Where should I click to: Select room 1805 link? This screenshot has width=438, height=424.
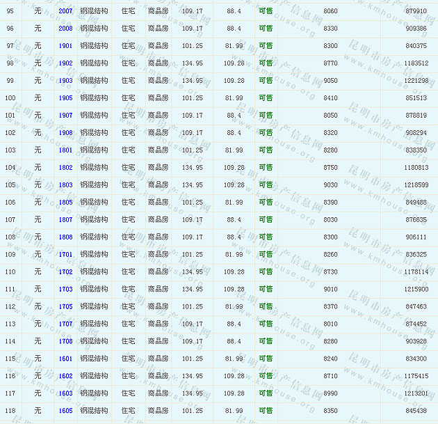(x=65, y=203)
